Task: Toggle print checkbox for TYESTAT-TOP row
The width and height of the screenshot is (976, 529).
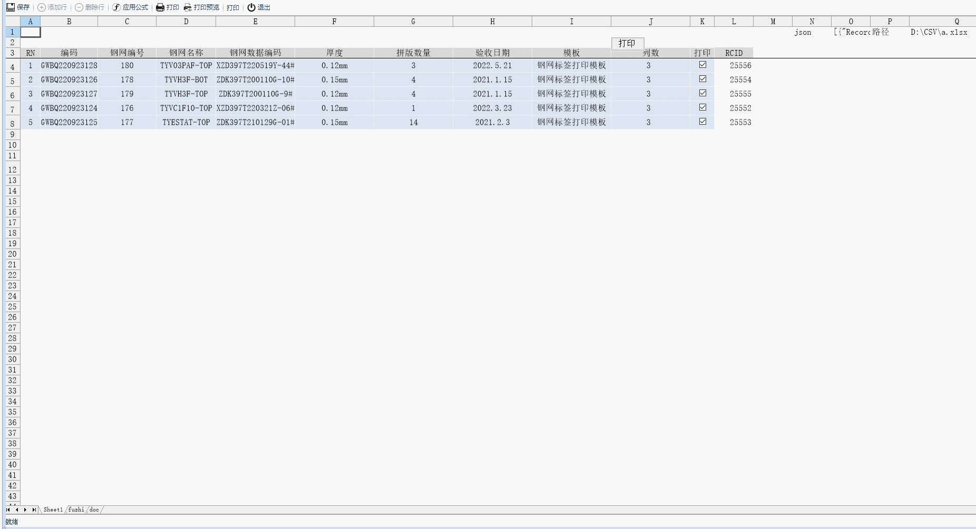Action: tap(702, 122)
